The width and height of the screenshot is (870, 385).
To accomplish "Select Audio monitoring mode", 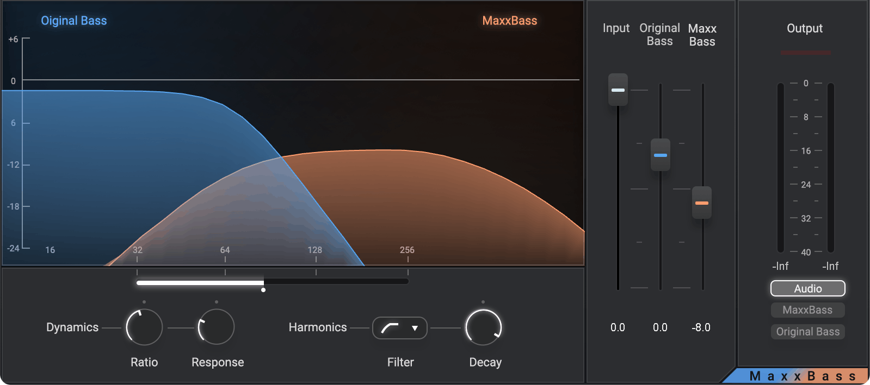I will click(807, 288).
